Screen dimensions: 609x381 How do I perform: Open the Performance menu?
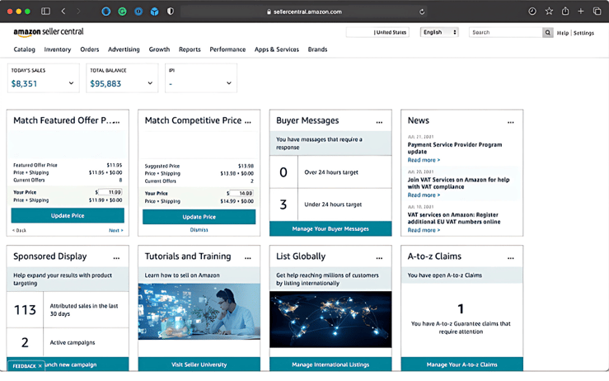click(x=227, y=49)
